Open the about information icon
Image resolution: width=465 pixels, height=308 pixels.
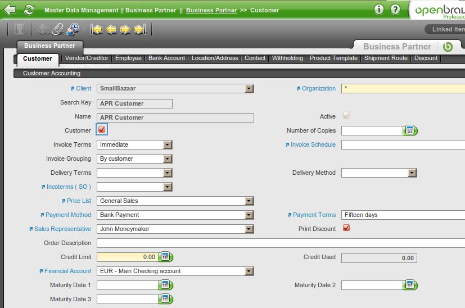click(379, 10)
